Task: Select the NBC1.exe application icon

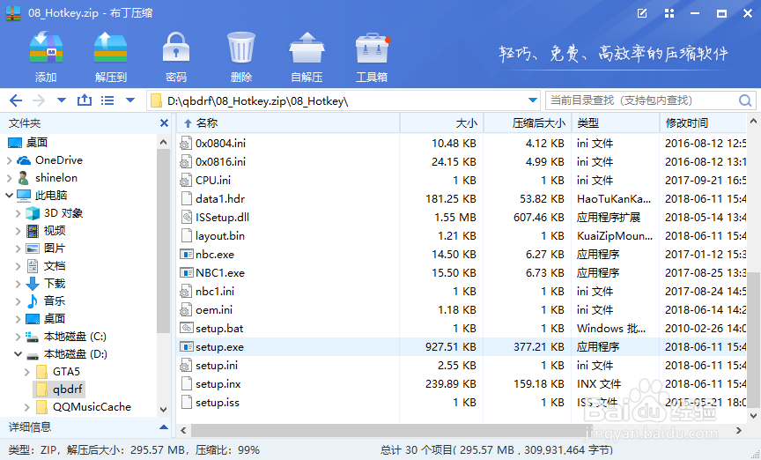Action: pos(187,272)
